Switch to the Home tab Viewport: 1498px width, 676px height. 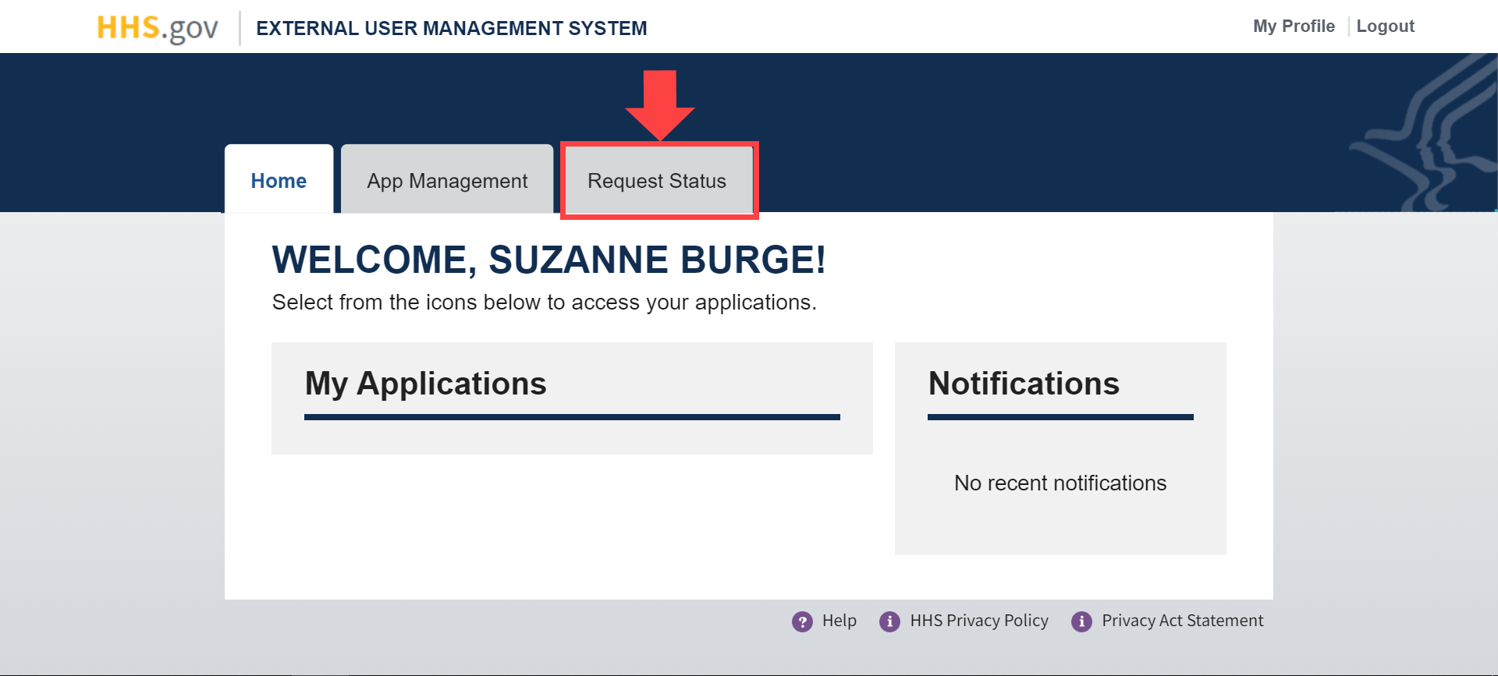click(279, 180)
